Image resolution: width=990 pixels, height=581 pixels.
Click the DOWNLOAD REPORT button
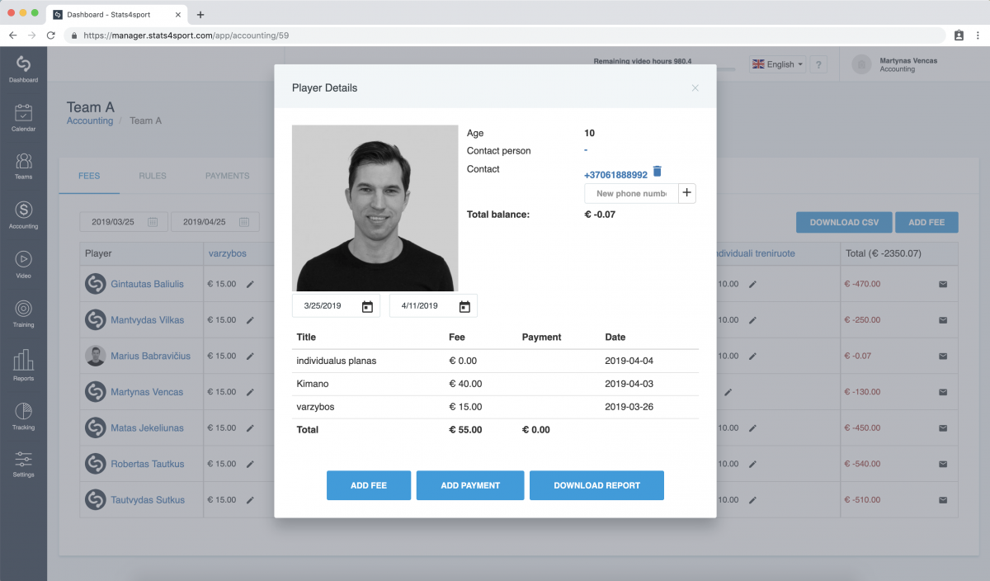point(596,485)
